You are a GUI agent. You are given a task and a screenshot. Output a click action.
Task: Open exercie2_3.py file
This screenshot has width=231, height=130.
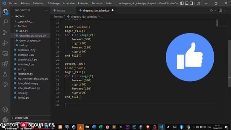30,55
